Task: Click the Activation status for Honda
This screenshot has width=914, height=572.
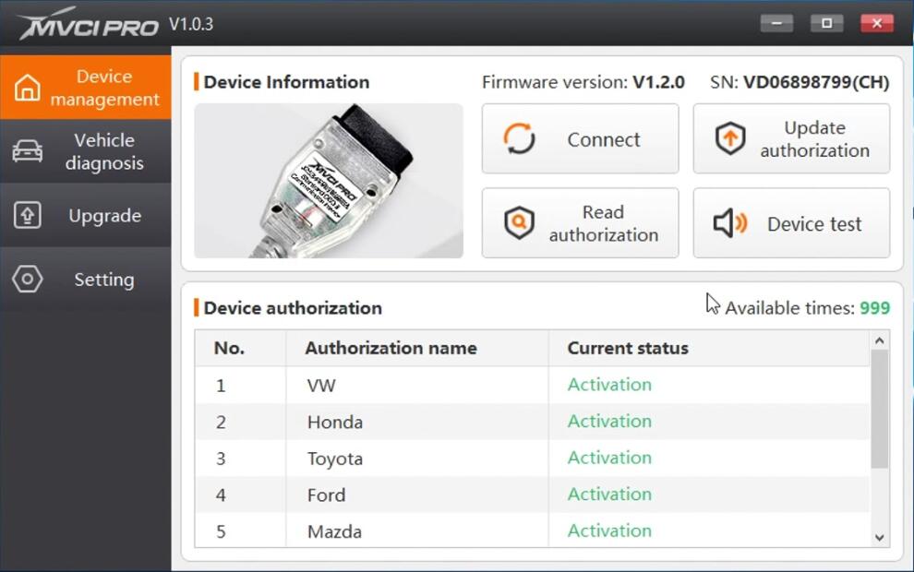Action: click(609, 421)
